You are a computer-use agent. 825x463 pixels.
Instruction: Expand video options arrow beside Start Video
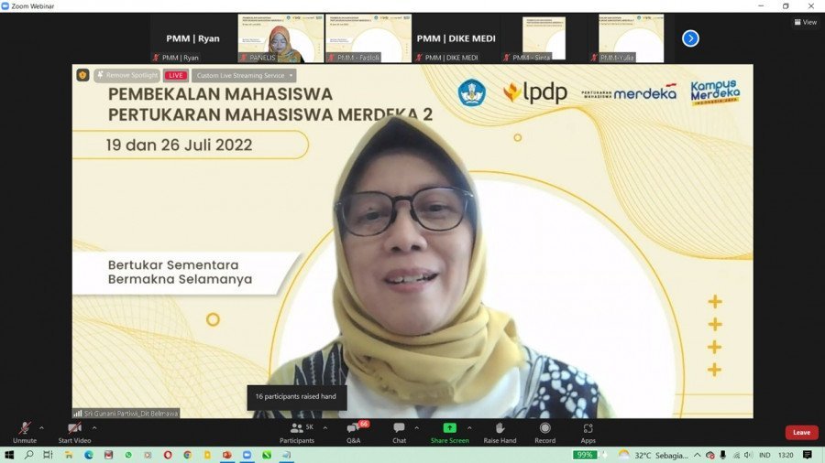tap(94, 427)
